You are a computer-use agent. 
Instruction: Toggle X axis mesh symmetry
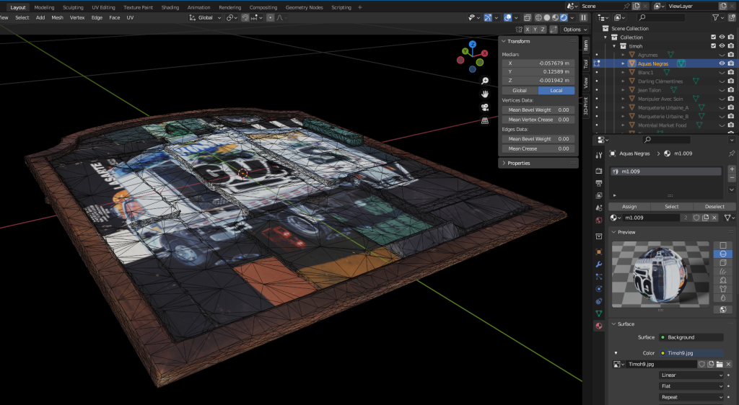click(x=528, y=29)
